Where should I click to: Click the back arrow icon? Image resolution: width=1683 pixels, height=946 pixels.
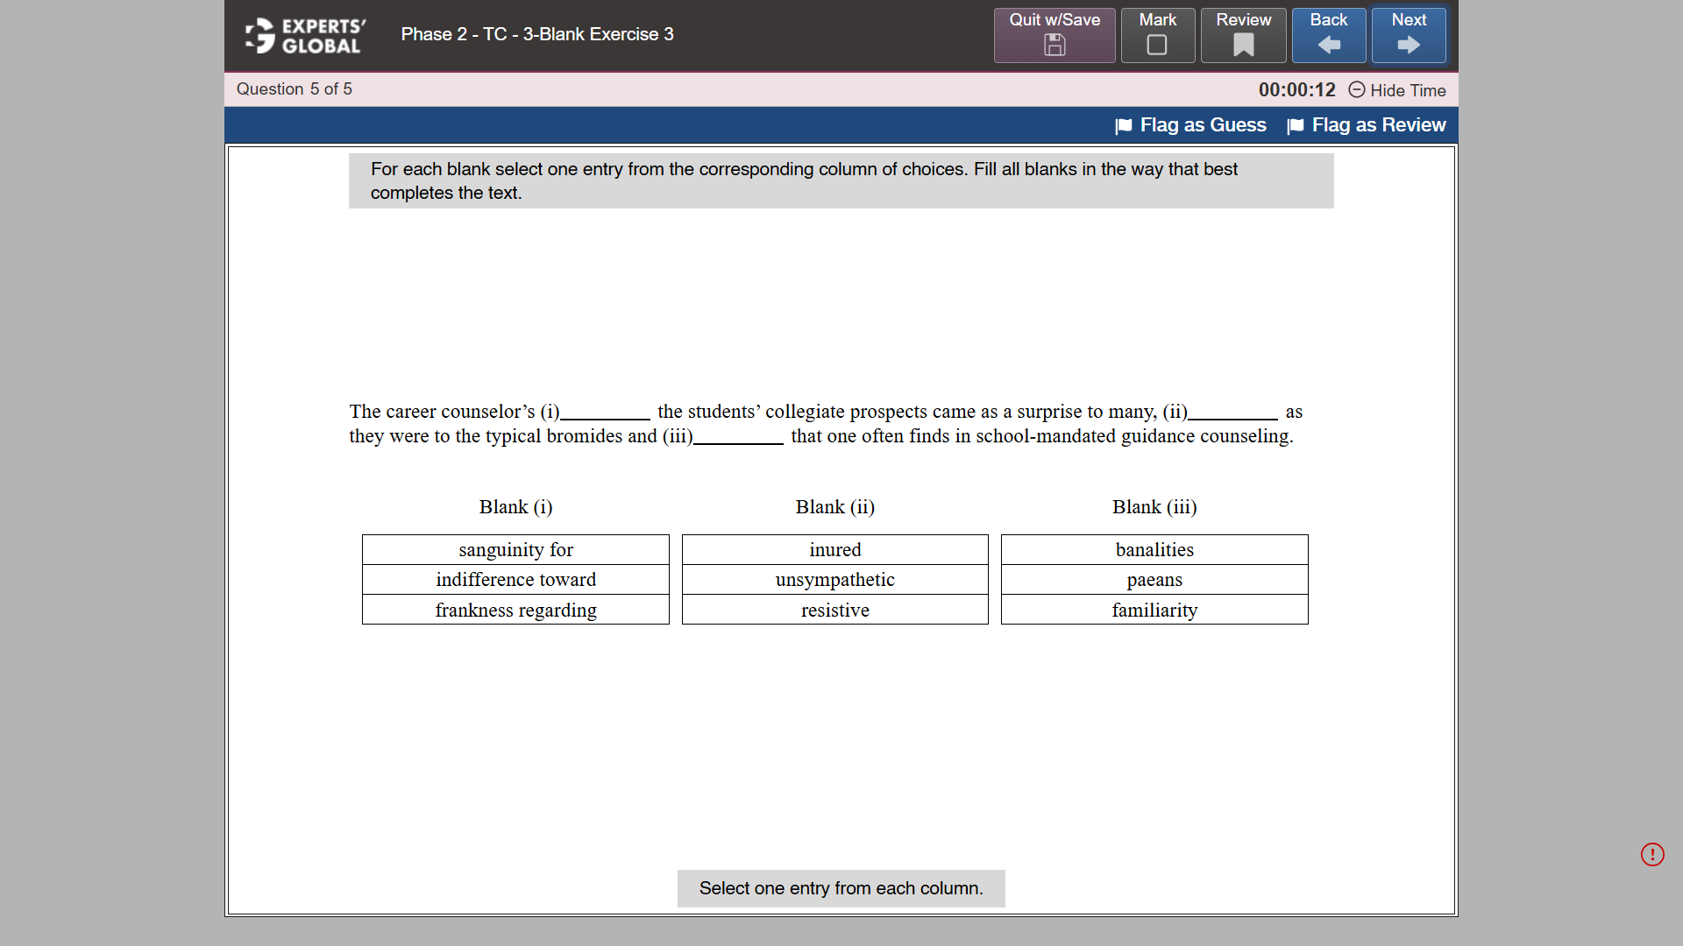[1328, 46]
